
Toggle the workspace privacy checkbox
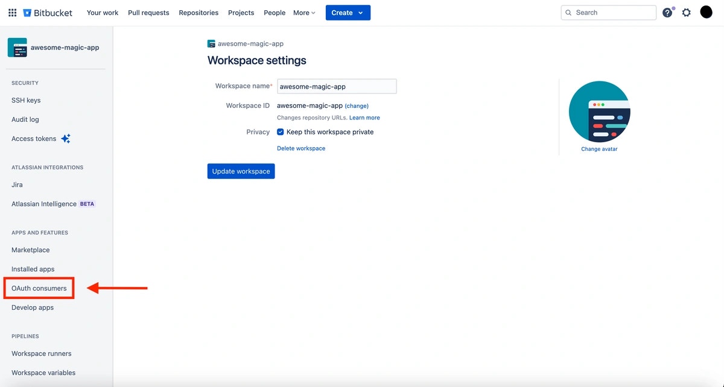(280, 131)
